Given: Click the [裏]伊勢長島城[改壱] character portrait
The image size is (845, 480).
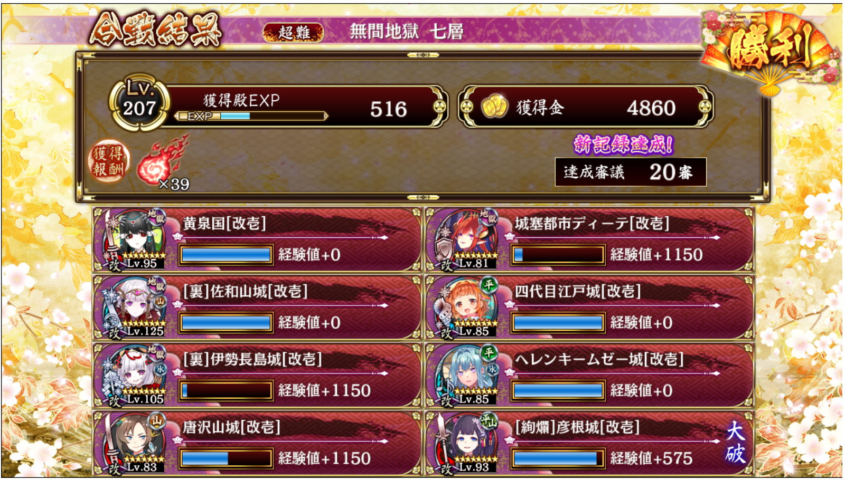Looking at the screenshot, I should click(135, 375).
